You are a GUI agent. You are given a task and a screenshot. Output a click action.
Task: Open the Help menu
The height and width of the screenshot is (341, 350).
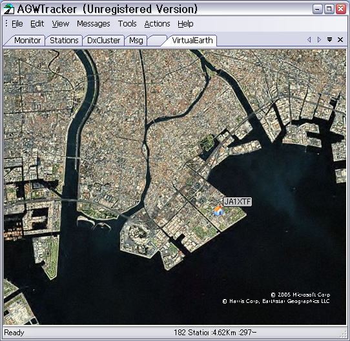coord(185,24)
